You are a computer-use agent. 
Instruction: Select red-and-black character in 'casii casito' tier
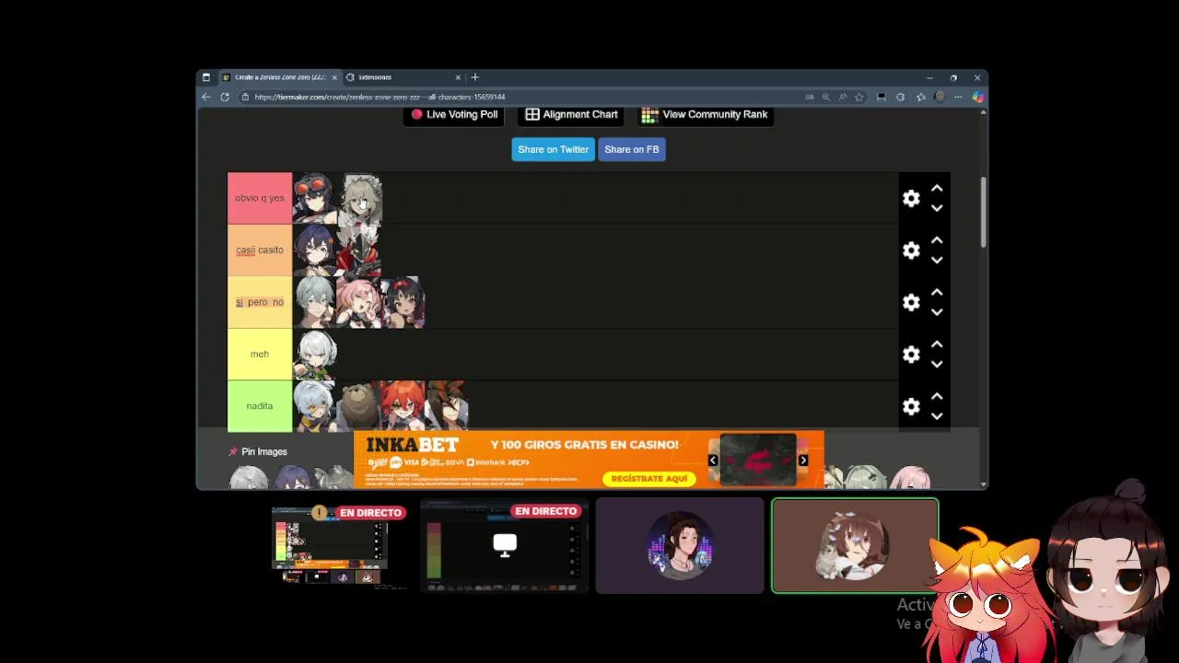(x=360, y=250)
